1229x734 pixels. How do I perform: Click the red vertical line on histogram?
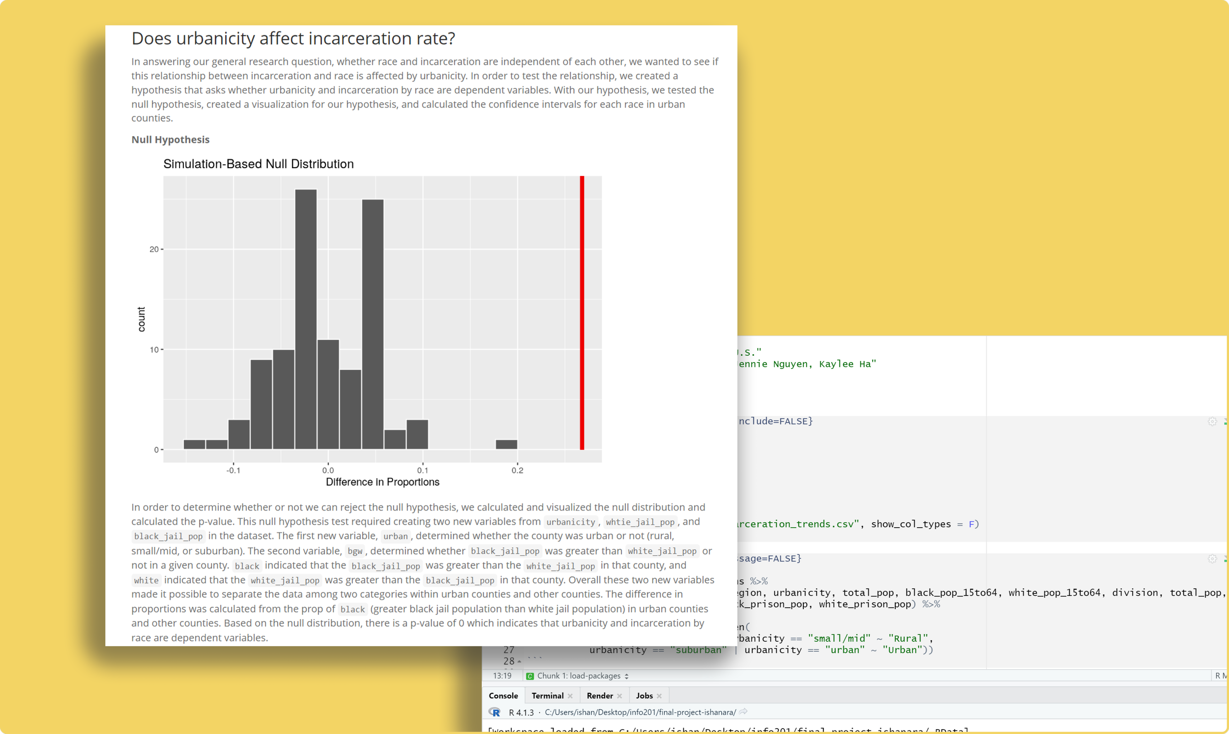tap(582, 312)
